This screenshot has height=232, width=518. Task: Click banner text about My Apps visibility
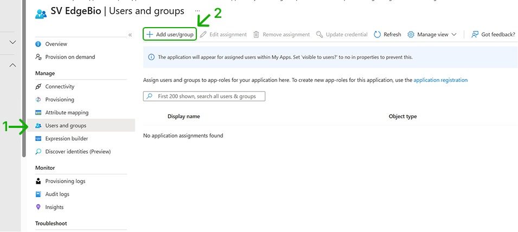(x=285, y=57)
